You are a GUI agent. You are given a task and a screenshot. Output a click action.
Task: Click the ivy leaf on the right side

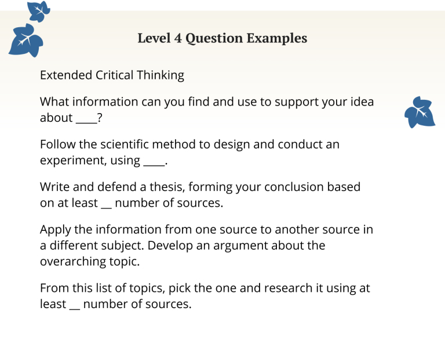[420, 111]
